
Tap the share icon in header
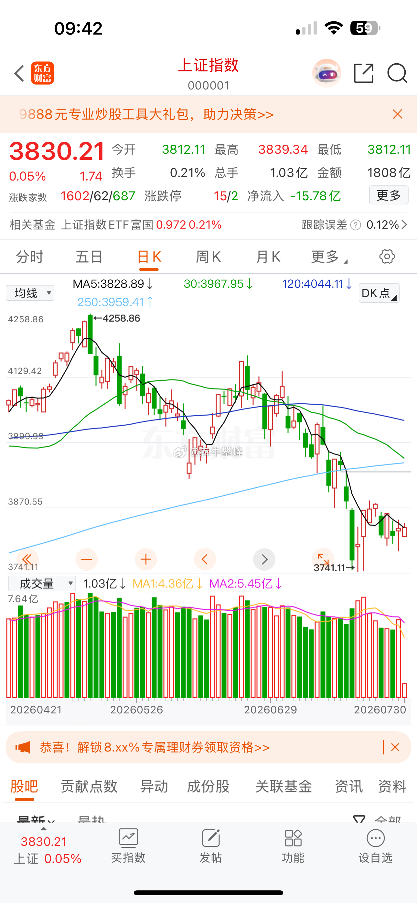coord(364,73)
